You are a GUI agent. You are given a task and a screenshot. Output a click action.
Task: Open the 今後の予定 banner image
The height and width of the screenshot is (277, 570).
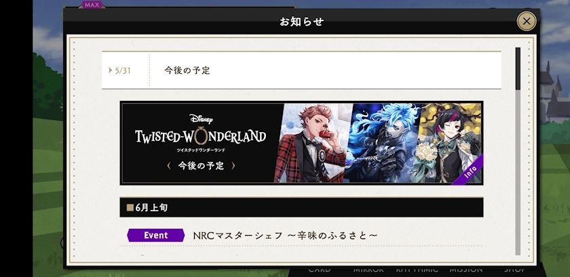point(301,143)
